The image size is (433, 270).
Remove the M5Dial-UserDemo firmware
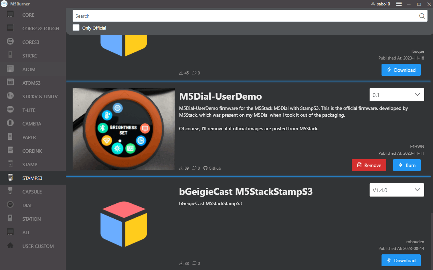(369, 165)
